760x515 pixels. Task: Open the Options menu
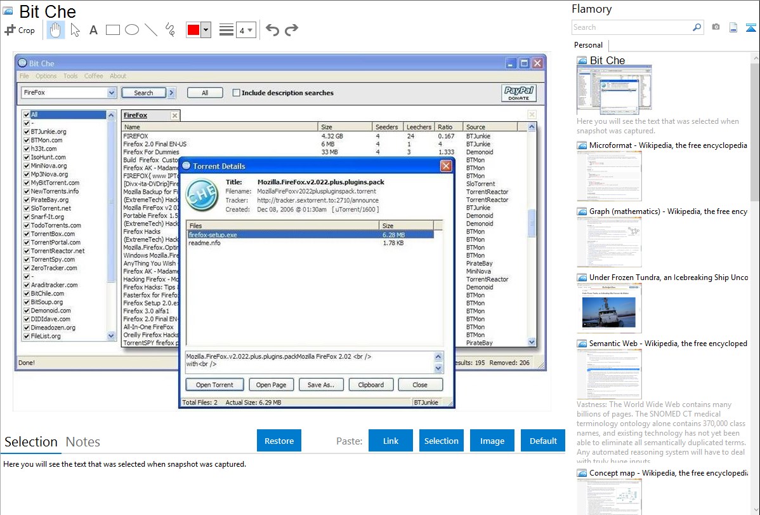coord(46,76)
